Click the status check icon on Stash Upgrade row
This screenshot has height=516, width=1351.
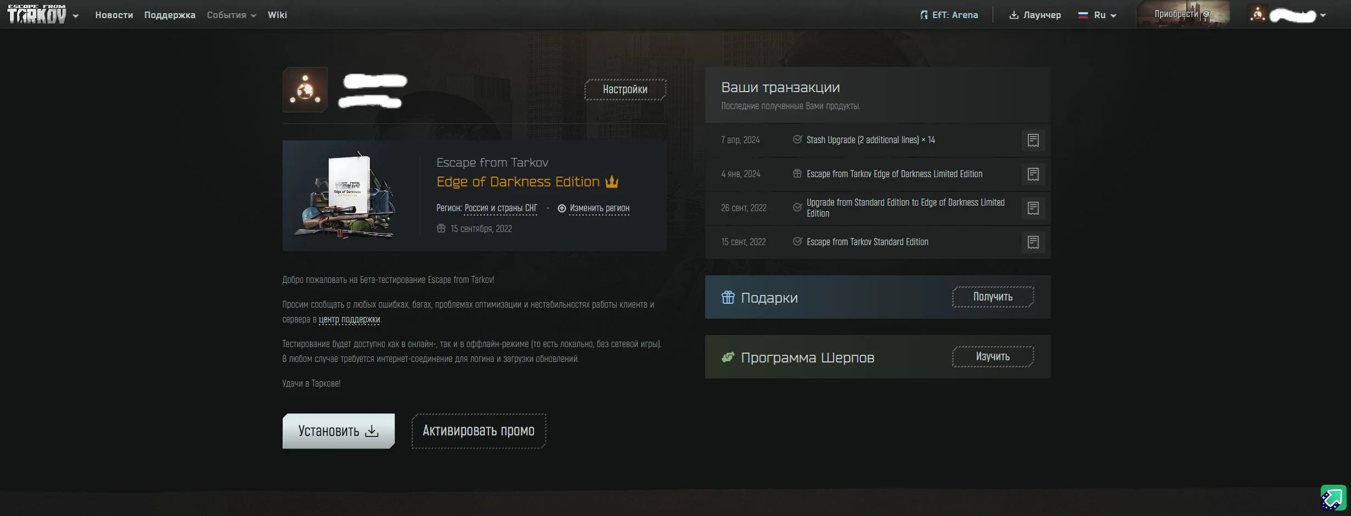click(797, 139)
